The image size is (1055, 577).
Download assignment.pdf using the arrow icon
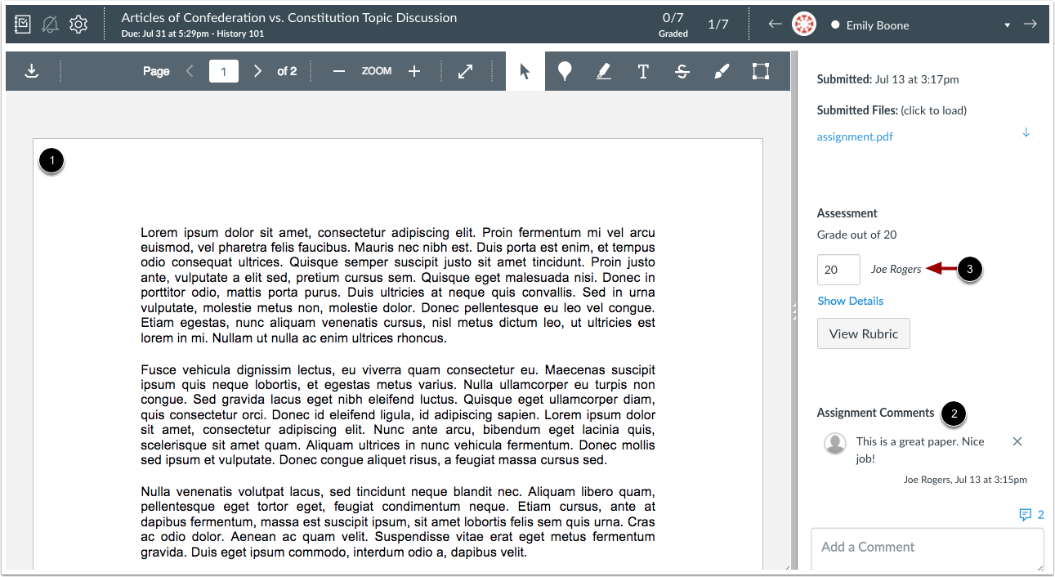[1026, 132]
